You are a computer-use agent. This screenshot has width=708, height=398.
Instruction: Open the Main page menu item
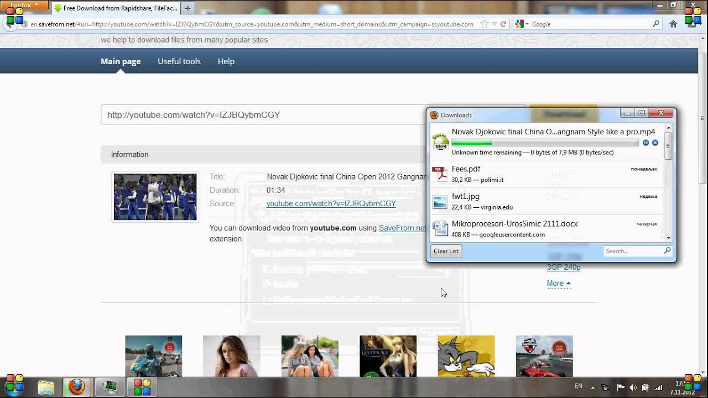point(121,61)
